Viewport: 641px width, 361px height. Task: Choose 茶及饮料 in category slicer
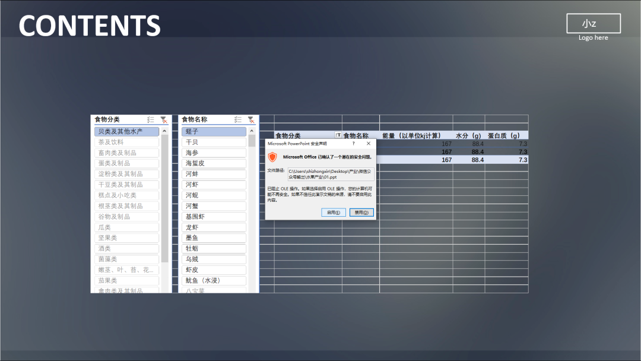(x=126, y=142)
